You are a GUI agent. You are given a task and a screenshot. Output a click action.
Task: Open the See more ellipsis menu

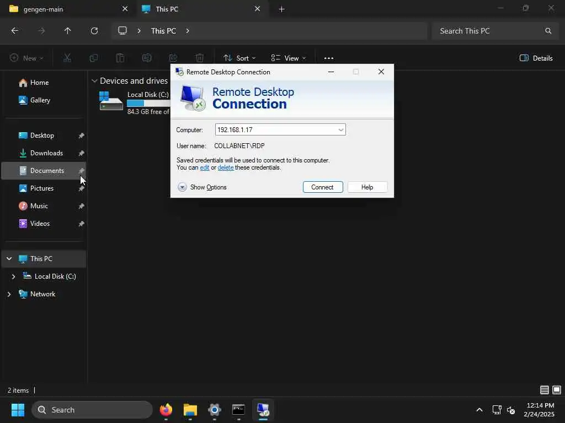(329, 58)
